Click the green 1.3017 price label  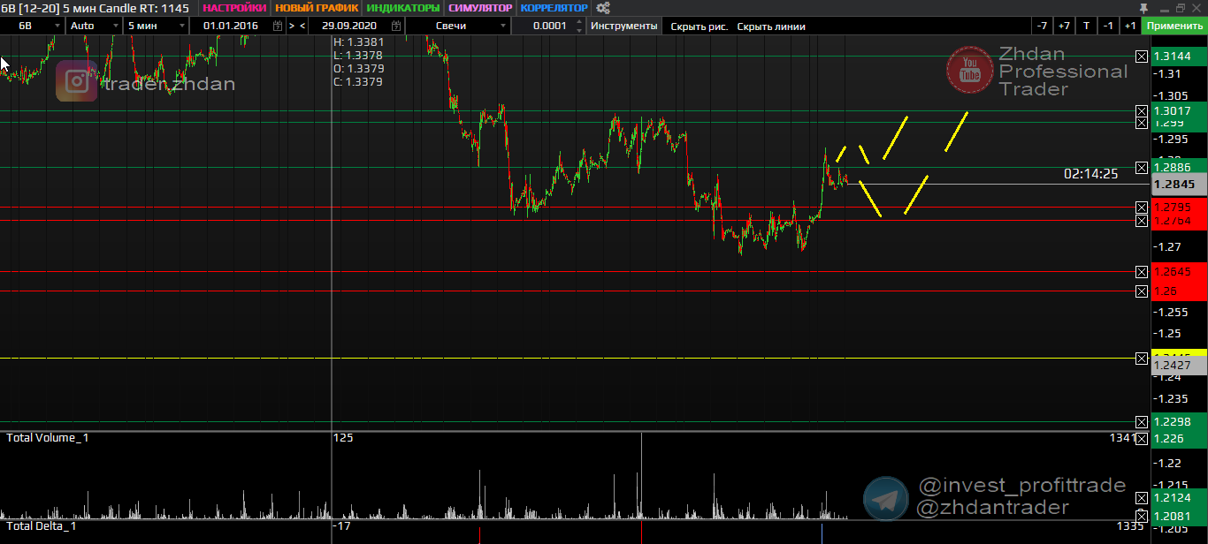click(x=1179, y=111)
